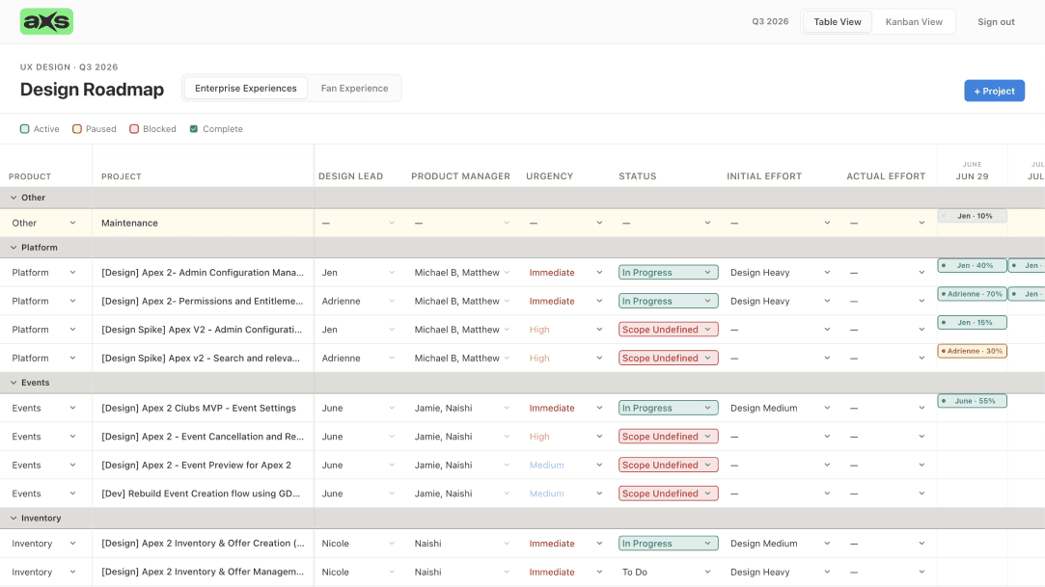
Task: Sort by the URGENCY column header
Action: (x=549, y=176)
